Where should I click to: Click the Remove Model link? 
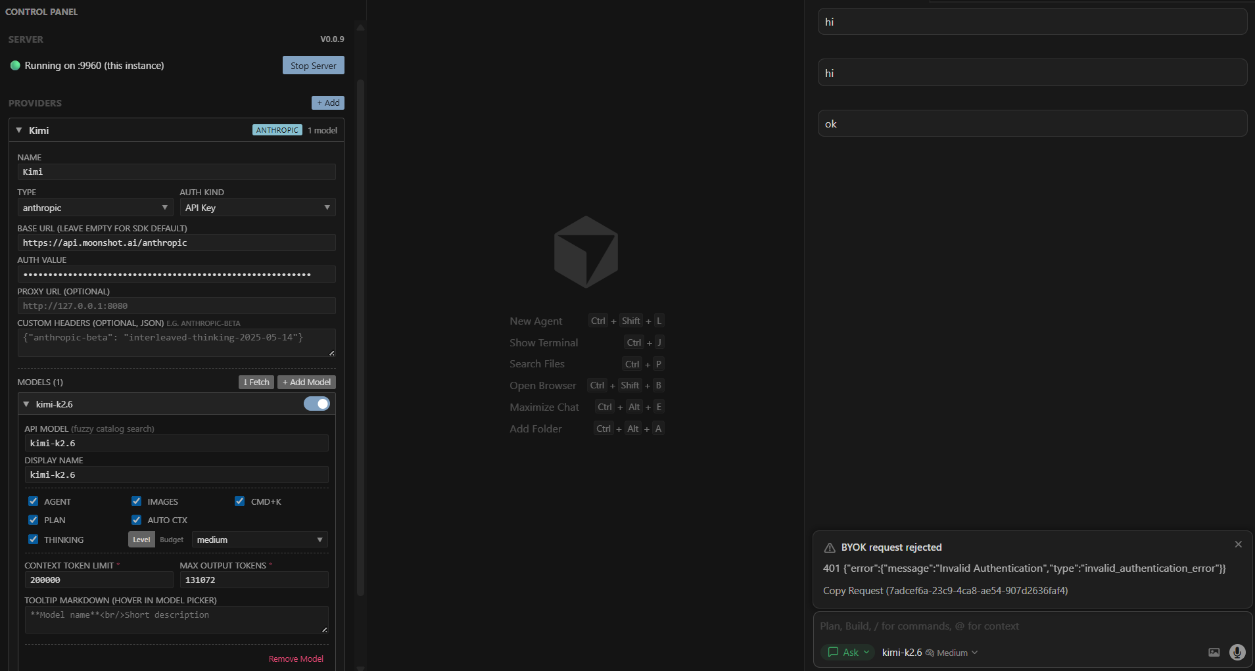point(296,659)
